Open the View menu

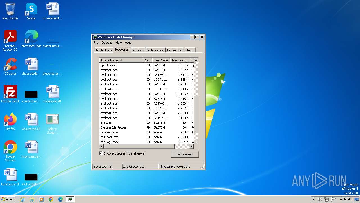click(x=118, y=43)
